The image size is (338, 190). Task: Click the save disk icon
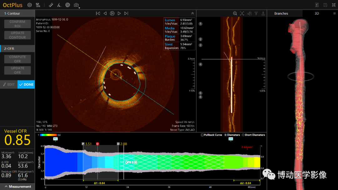pyautogui.click(x=325, y=5)
